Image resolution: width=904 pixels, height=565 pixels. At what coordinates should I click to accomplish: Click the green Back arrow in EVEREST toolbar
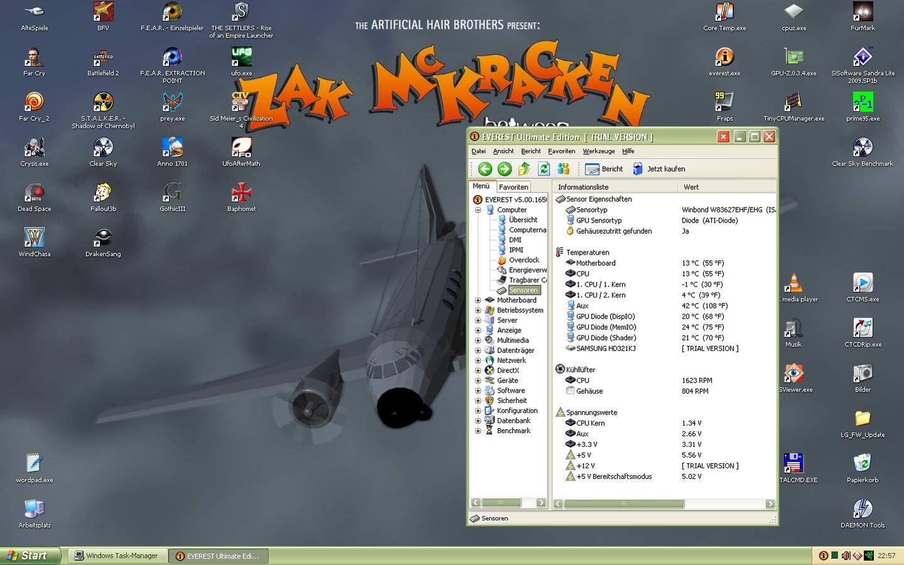[x=484, y=168]
